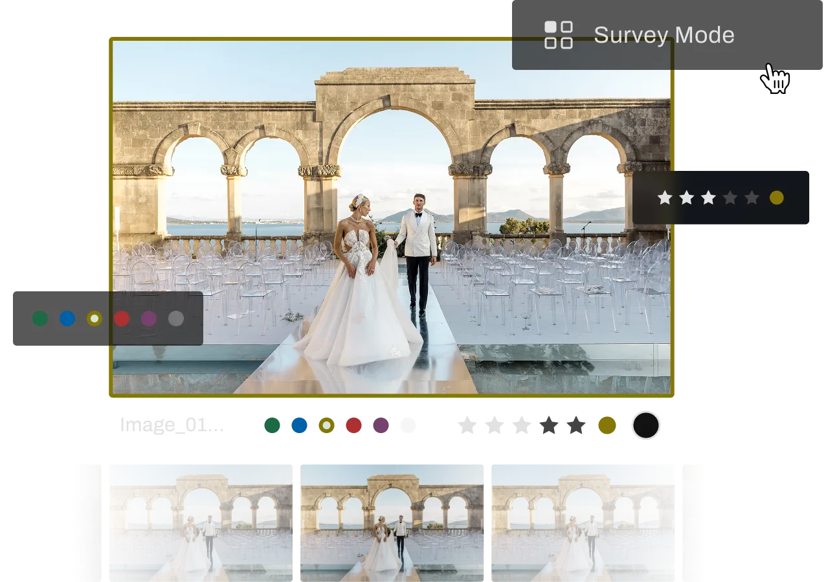Give four stars in rating popup
837x582 pixels.
pyautogui.click(x=730, y=198)
